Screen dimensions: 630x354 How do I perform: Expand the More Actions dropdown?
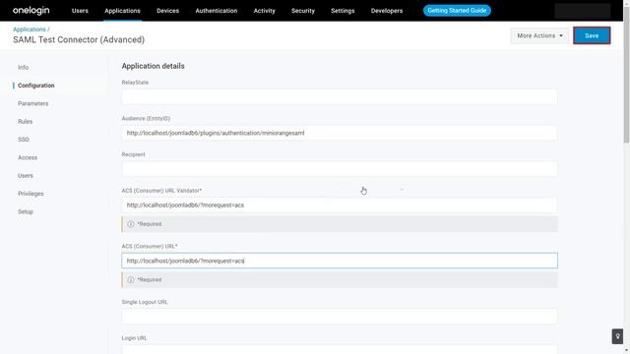point(539,35)
